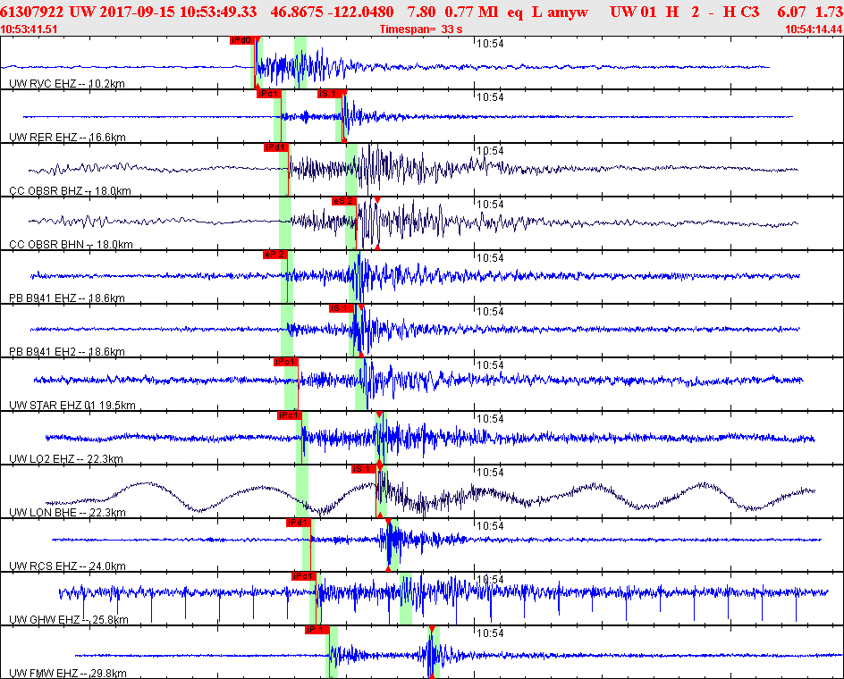Click the red triangle atop OBSR BHN trace
The width and height of the screenshot is (844, 679).
[x=378, y=199]
